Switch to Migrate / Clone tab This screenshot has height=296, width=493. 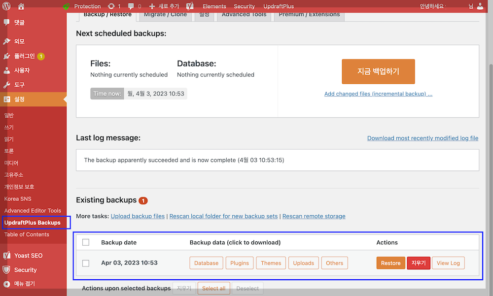coord(165,15)
